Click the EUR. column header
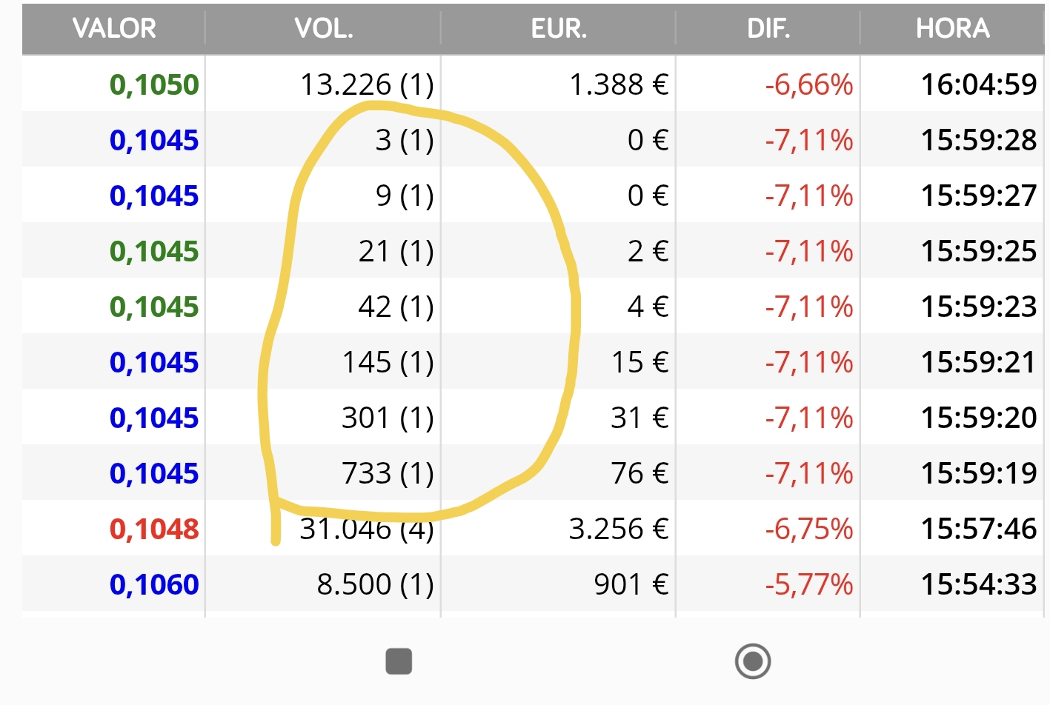1050x705 pixels. 559,29
